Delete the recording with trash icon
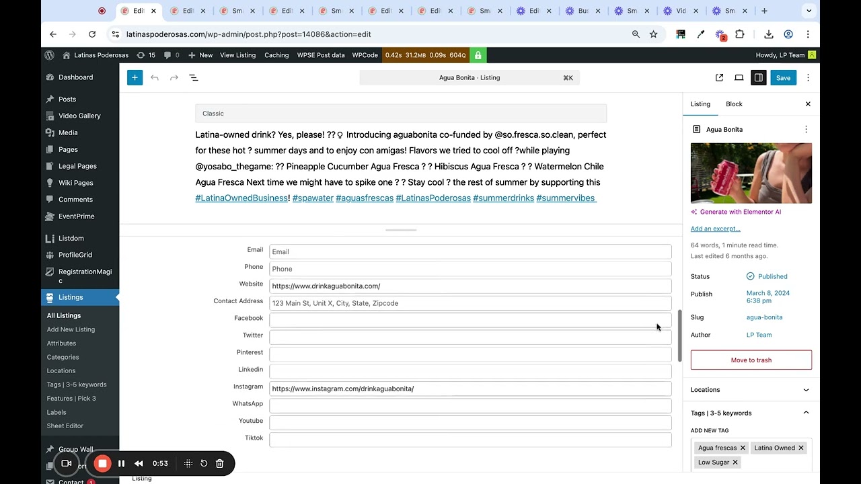This screenshot has width=861, height=484. (x=219, y=463)
